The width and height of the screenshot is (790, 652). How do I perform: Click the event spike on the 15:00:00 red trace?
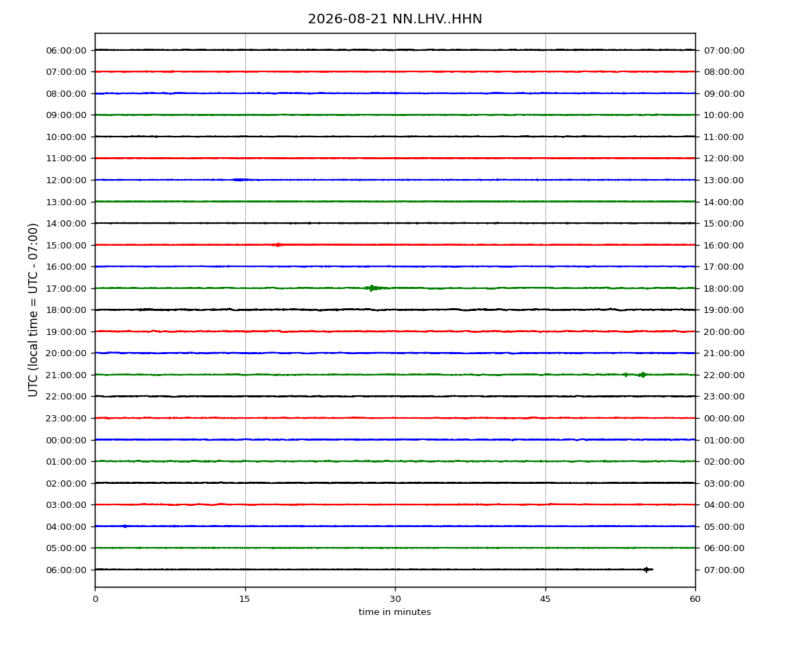[277, 245]
